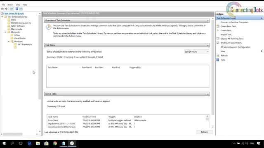The image size is (264, 148).
Task: Open taskbar Search magnifier
Action: coord(12,143)
